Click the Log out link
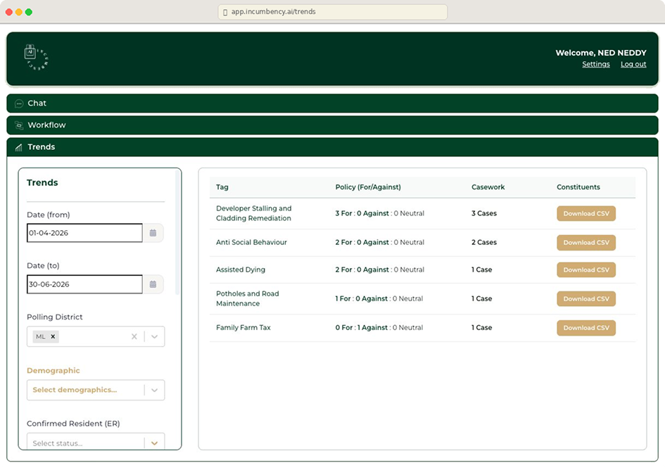Viewport: 665px width, 468px height. pos(633,64)
